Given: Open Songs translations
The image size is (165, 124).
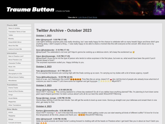Looking at the screenshot, I should coord(19,95).
